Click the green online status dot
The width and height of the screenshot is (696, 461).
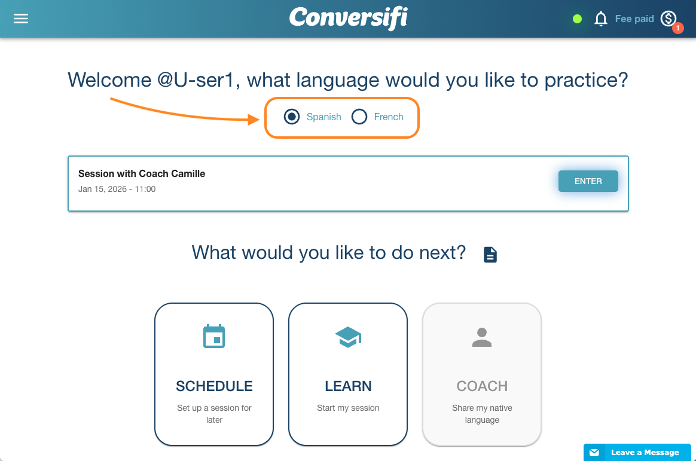point(577,19)
